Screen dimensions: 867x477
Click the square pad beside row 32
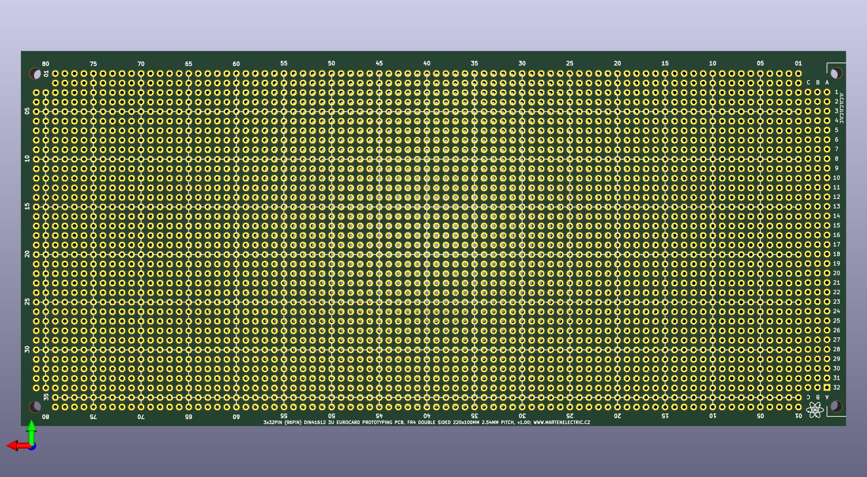point(827,387)
